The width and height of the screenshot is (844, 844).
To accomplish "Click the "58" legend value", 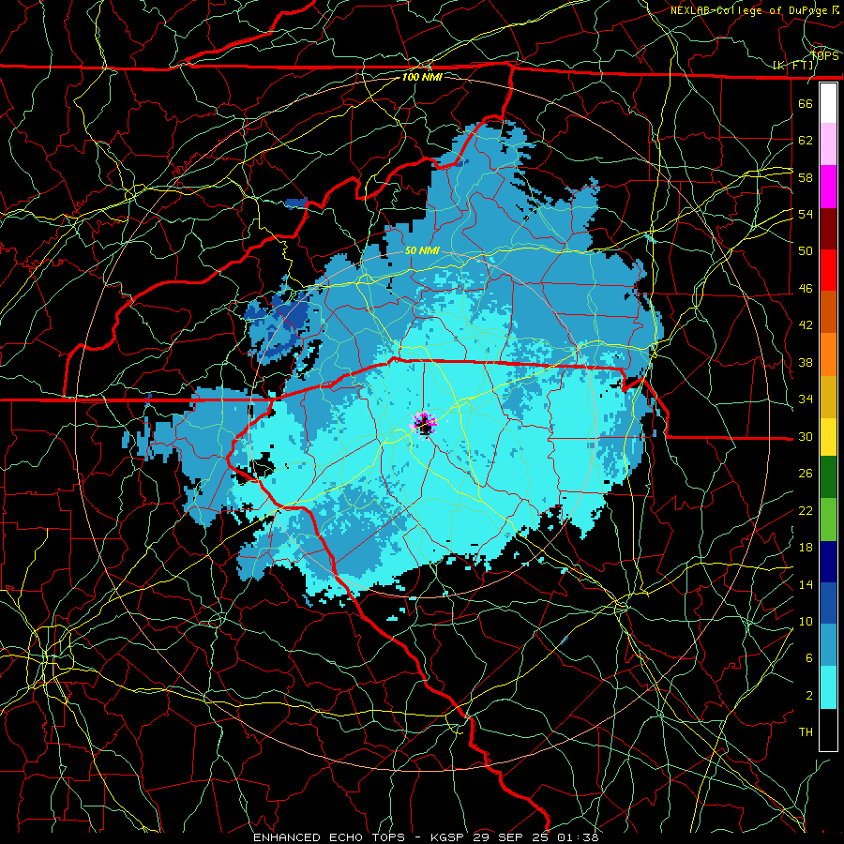I will [806, 177].
